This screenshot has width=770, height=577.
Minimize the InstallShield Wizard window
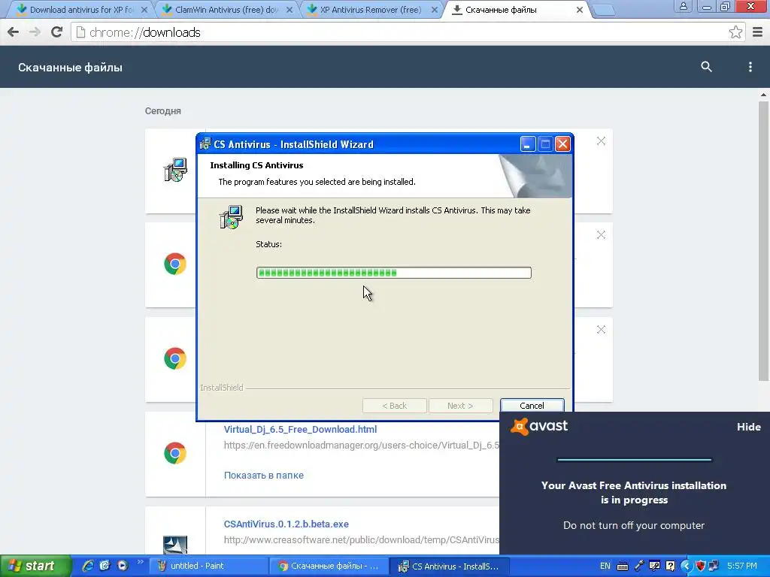(528, 144)
